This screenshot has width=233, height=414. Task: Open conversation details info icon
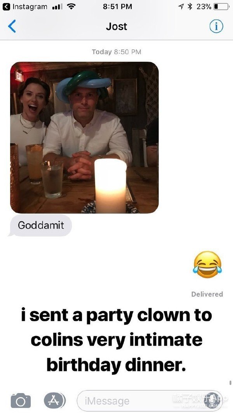[x=216, y=26]
